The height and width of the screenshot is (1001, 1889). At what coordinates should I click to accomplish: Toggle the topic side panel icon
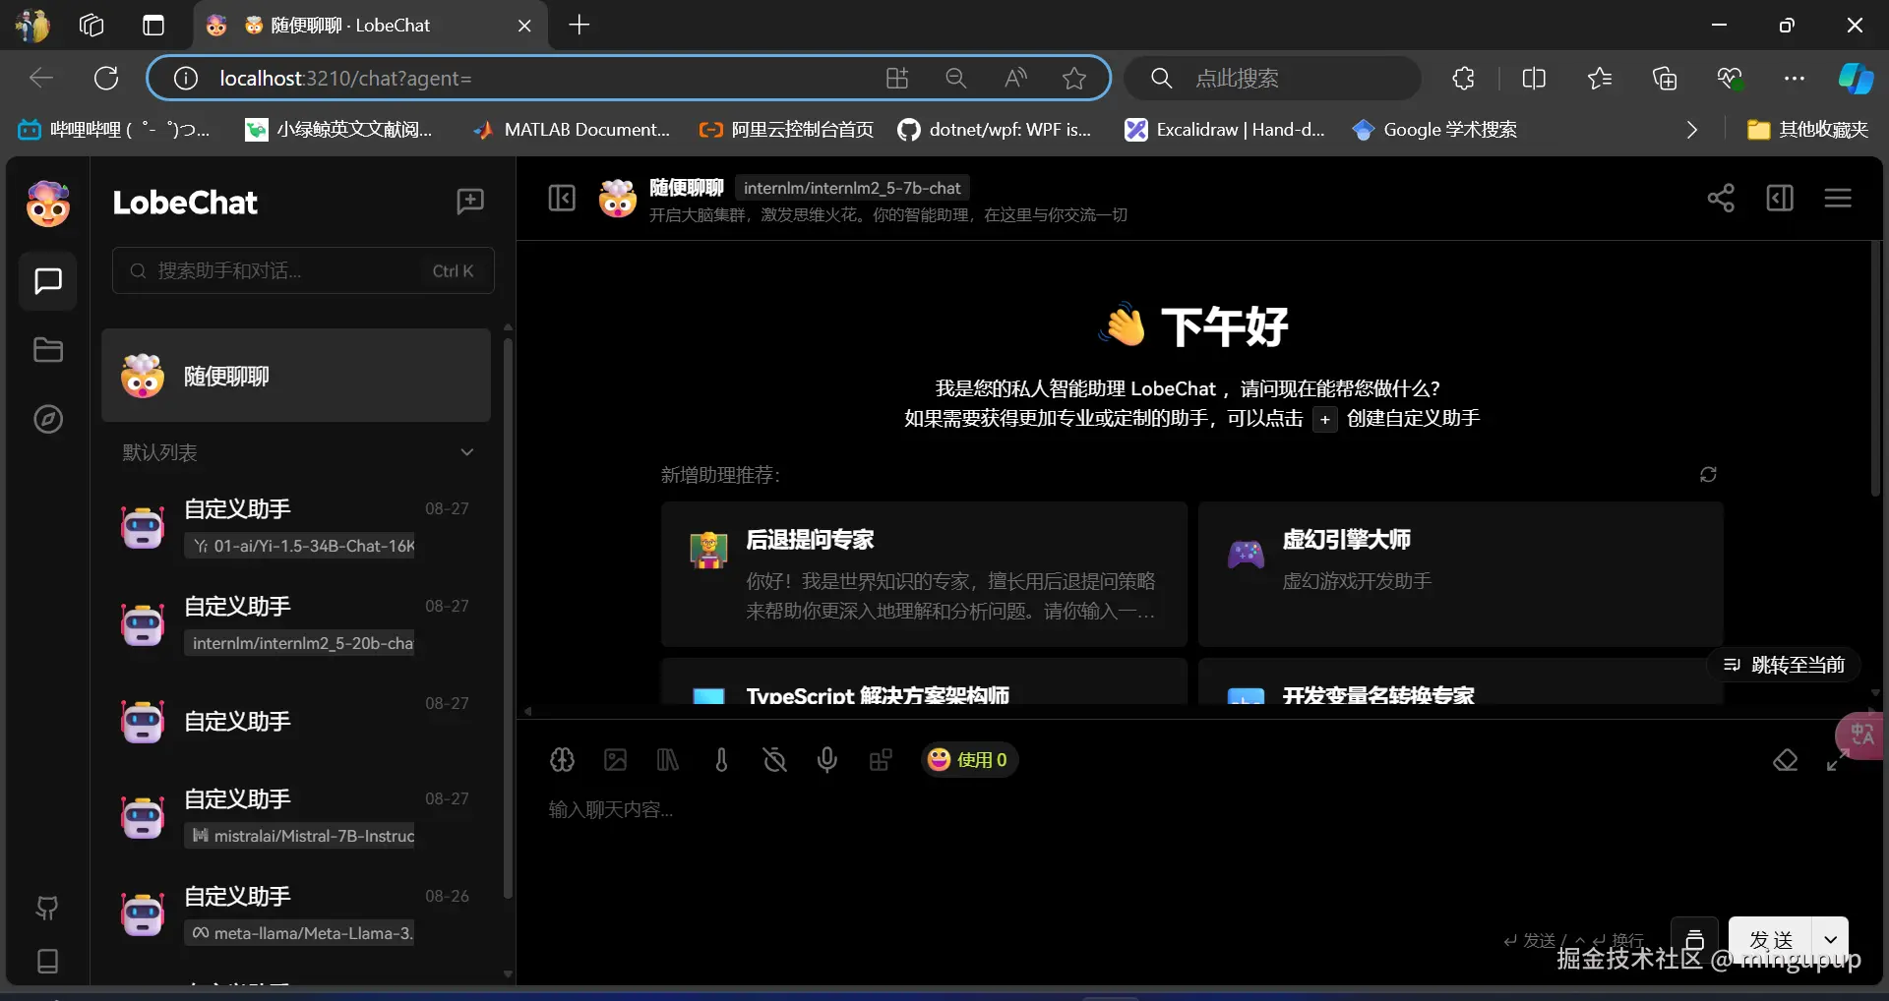[x=1780, y=199]
